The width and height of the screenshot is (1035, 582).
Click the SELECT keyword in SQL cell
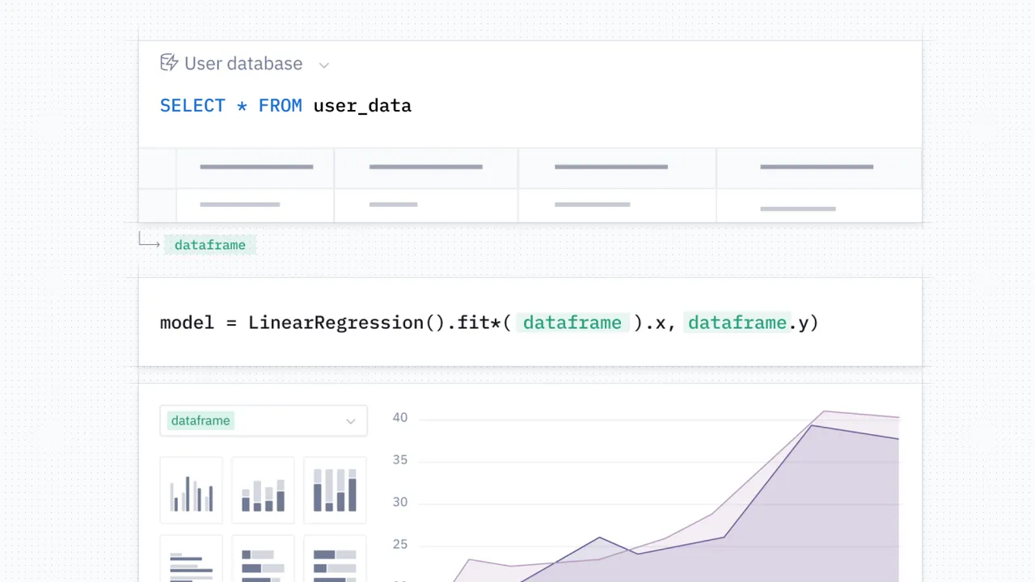[192, 106]
